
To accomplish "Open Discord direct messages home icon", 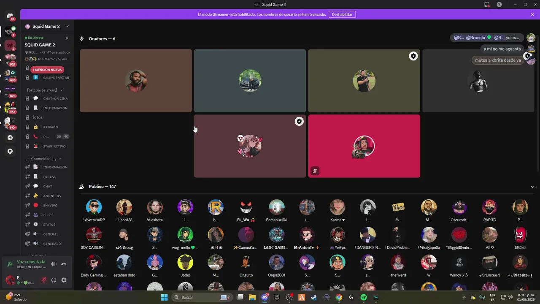I will click(10, 16).
